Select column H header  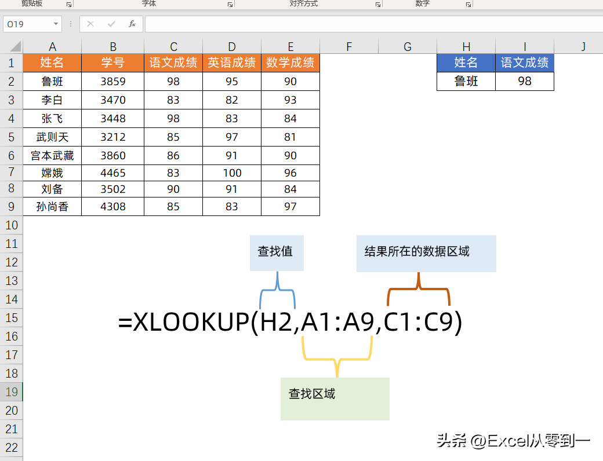pos(466,46)
